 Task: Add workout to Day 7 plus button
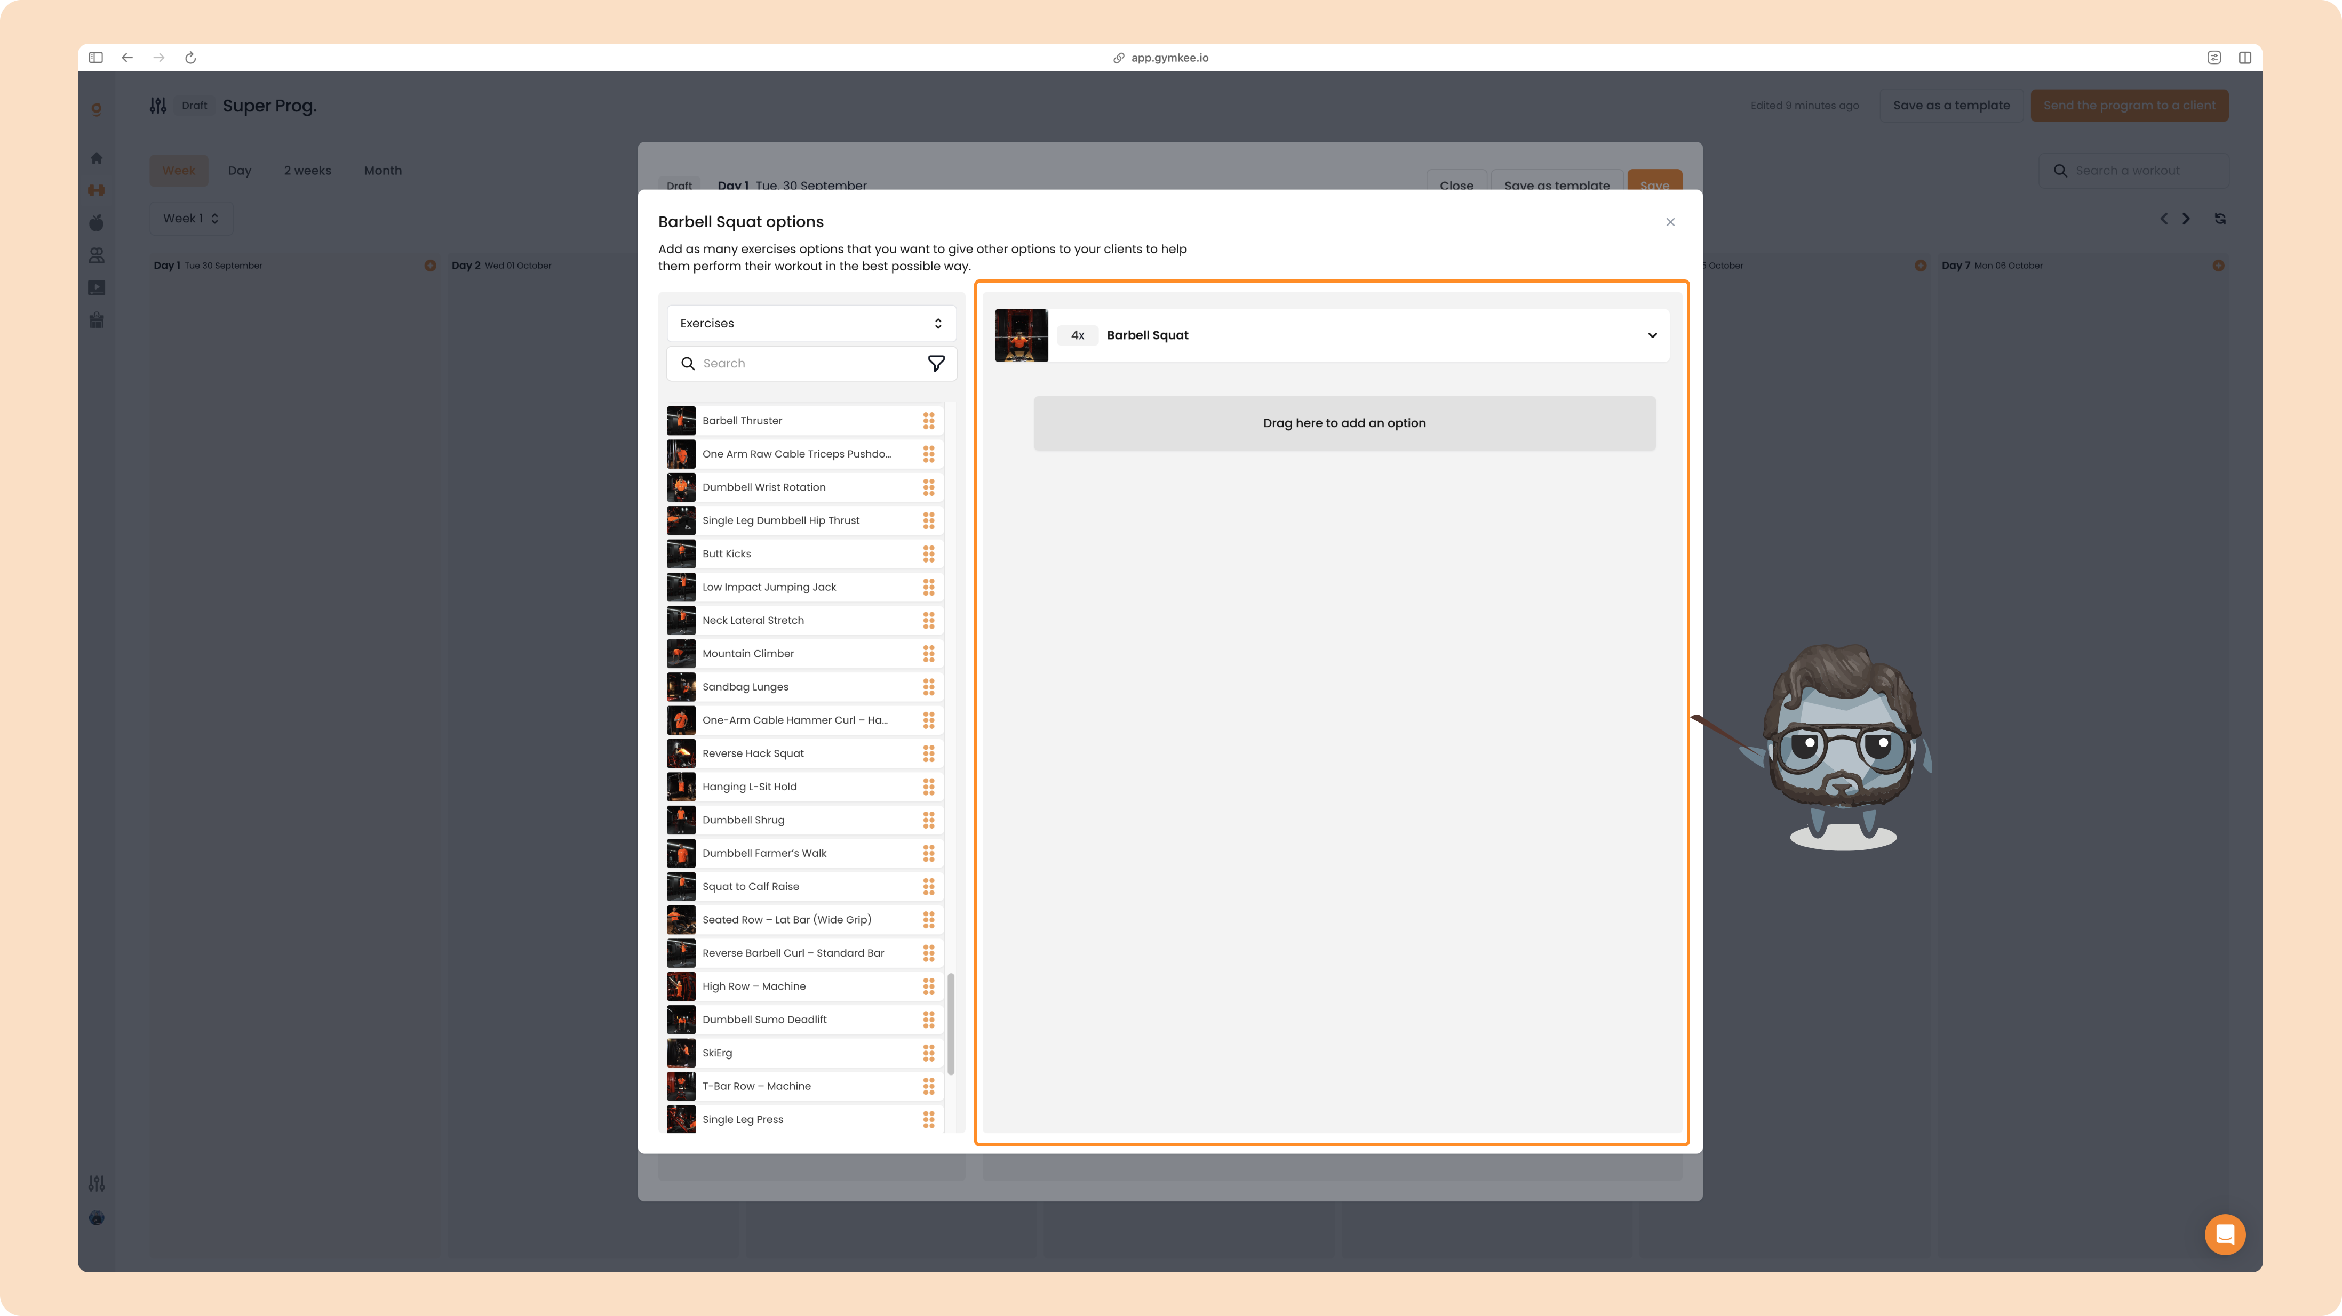(2218, 266)
